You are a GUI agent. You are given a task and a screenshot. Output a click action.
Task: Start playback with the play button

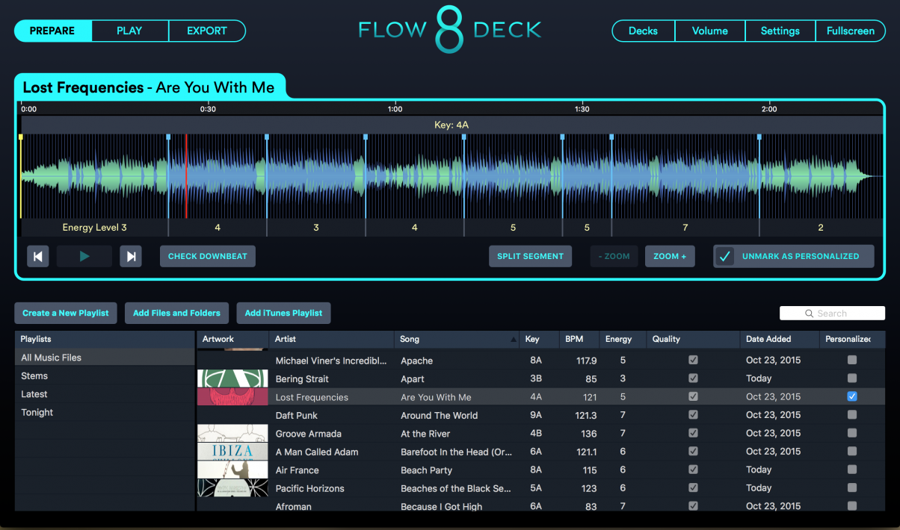tap(84, 257)
